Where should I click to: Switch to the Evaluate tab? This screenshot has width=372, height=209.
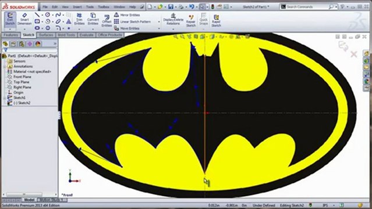pyautogui.click(x=86, y=35)
